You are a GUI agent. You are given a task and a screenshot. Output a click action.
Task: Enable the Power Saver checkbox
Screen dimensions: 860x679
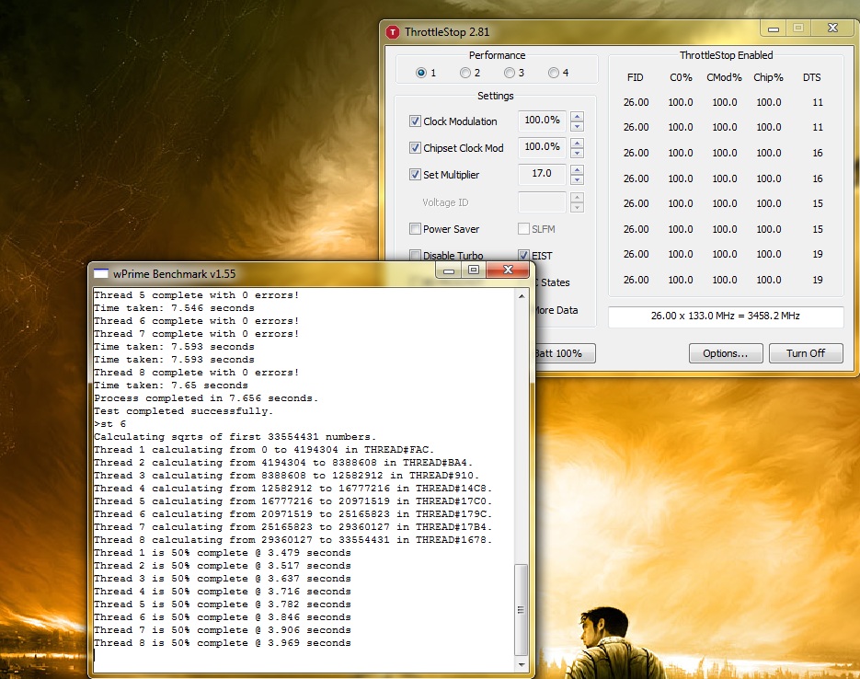click(415, 229)
